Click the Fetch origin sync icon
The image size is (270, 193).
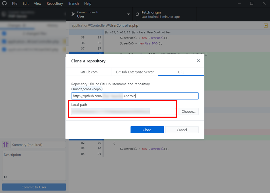click(x=137, y=14)
